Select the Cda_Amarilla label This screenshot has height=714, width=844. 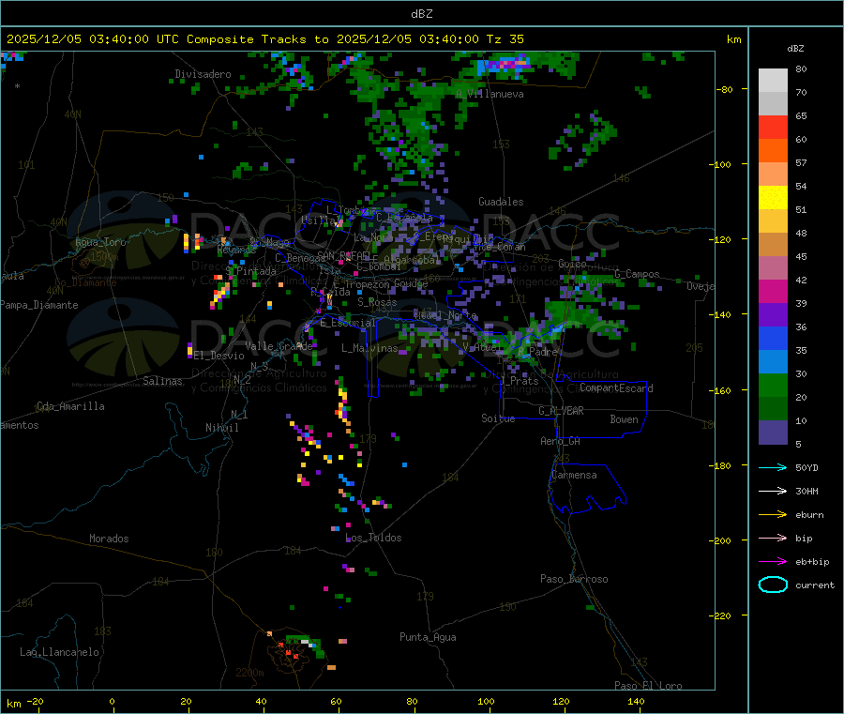point(70,406)
